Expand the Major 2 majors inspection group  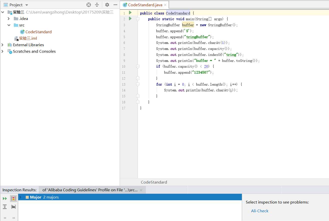[x=20, y=197]
